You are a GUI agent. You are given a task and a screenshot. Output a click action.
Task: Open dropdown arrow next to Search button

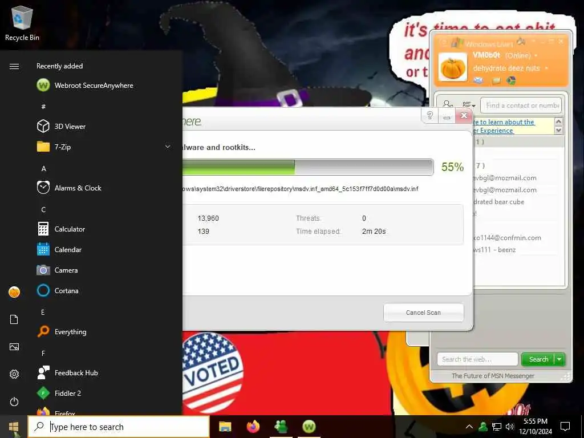(x=560, y=359)
